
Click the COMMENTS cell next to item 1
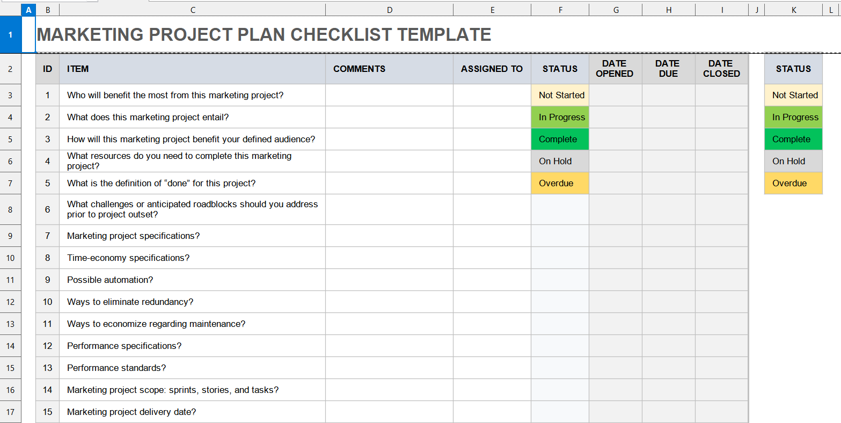(x=390, y=95)
